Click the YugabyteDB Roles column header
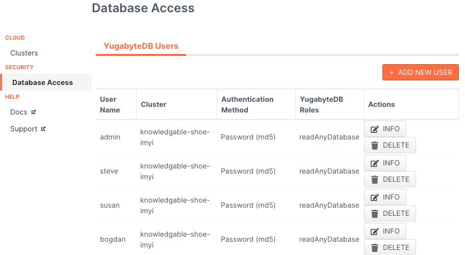 321,104
